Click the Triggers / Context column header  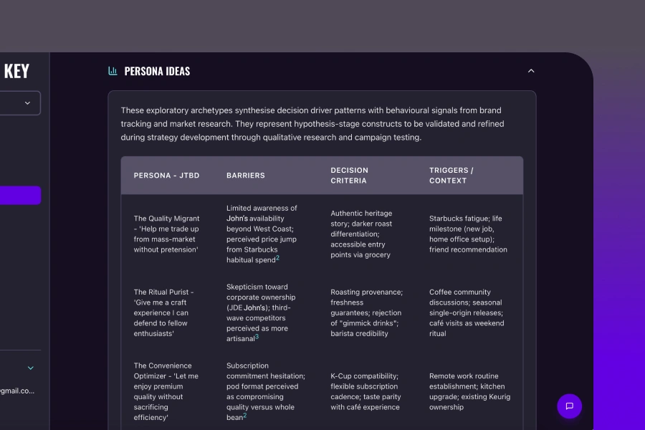pyautogui.click(x=451, y=176)
